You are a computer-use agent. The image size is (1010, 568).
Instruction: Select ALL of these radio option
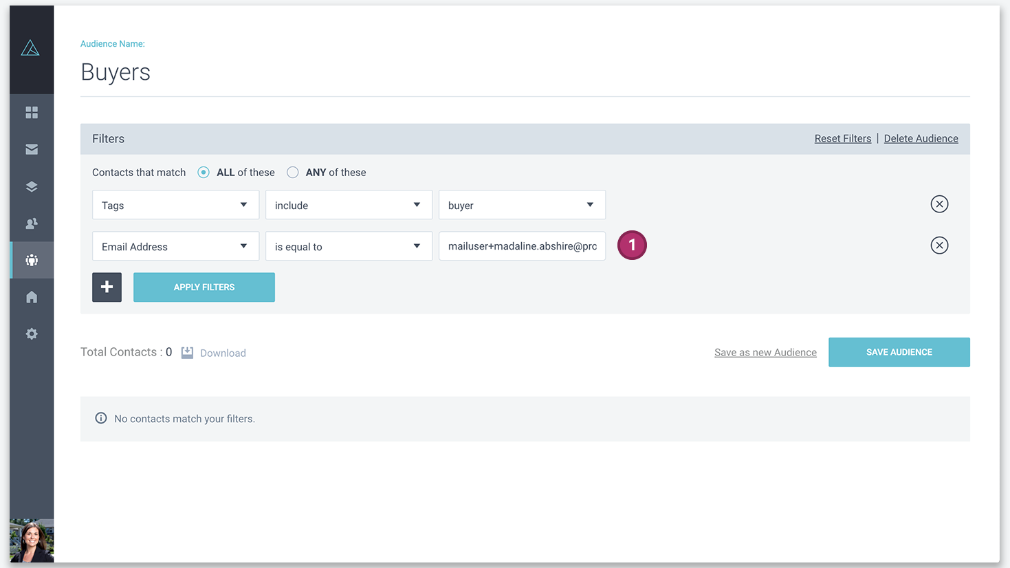204,173
